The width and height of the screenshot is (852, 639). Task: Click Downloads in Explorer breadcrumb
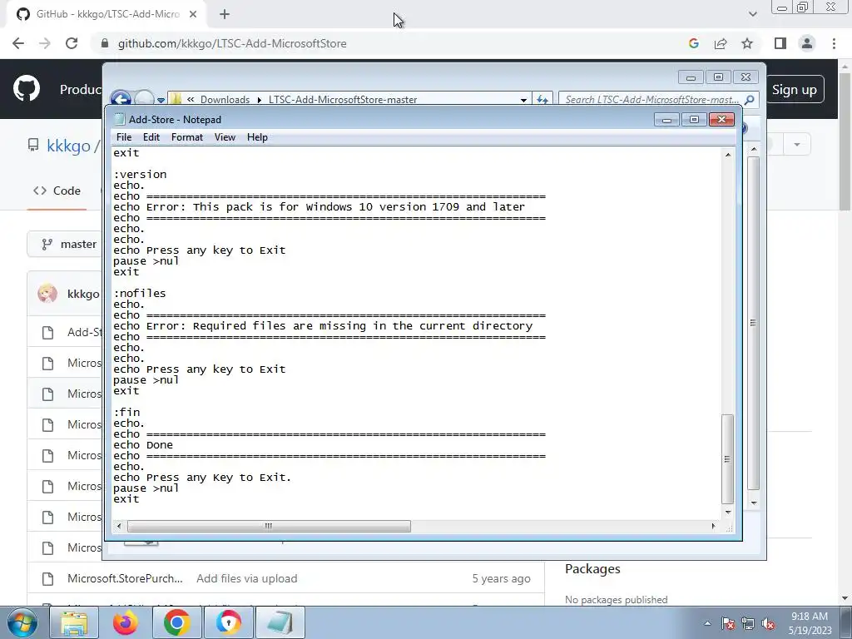pyautogui.click(x=225, y=100)
